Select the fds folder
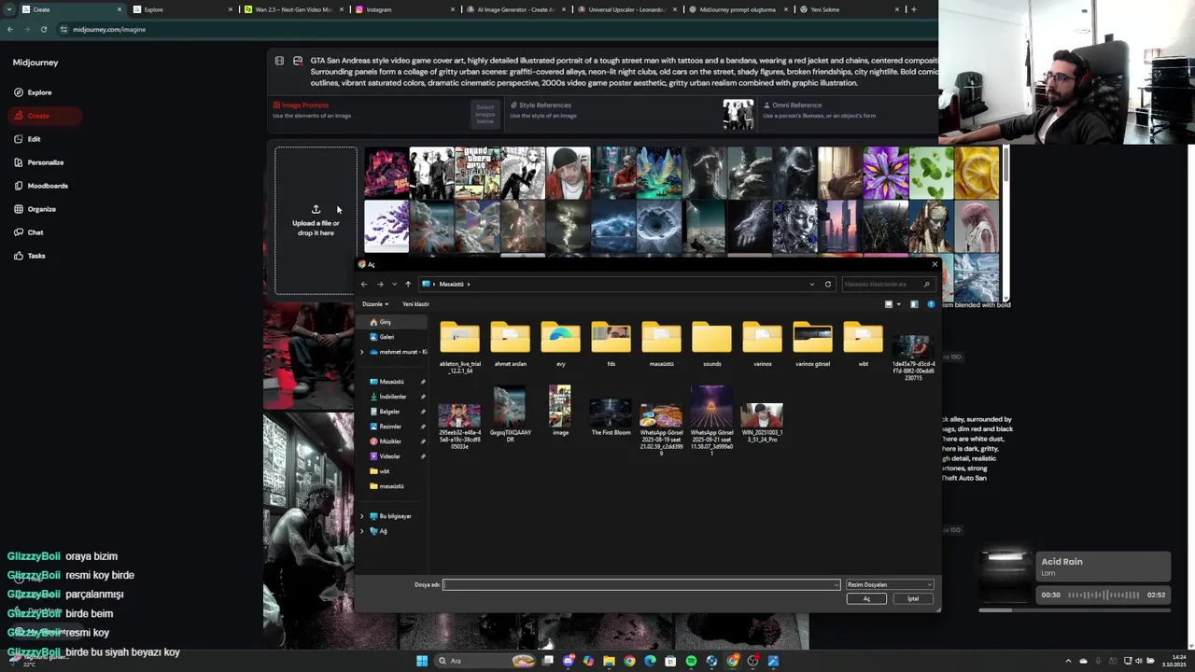Screen dimensions: 1195x672 pos(611,343)
